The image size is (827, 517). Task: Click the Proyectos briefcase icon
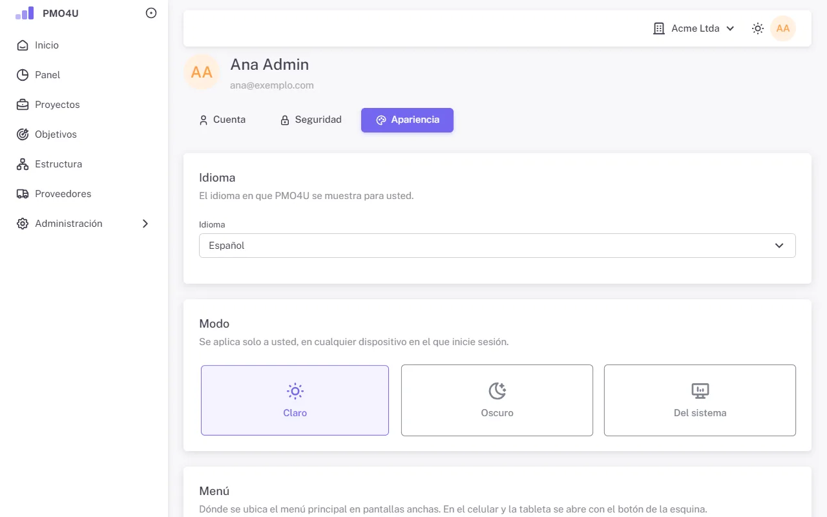coord(23,105)
